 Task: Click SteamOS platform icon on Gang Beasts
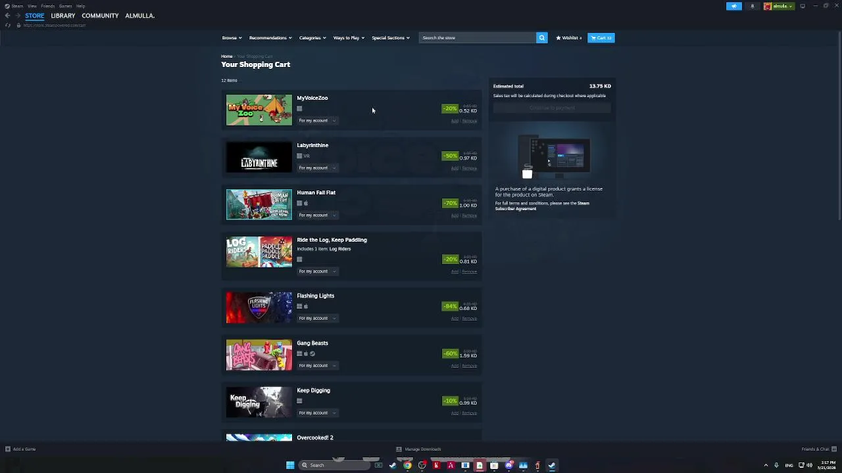pyautogui.click(x=312, y=353)
